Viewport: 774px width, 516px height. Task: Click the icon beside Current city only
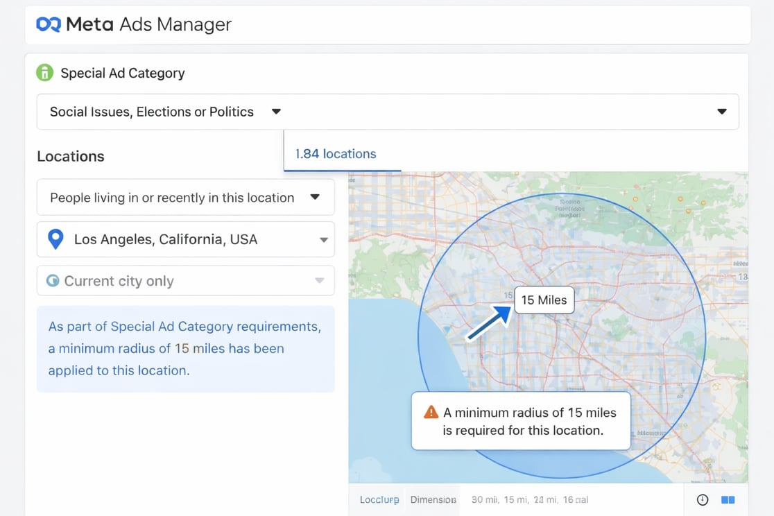coord(53,281)
